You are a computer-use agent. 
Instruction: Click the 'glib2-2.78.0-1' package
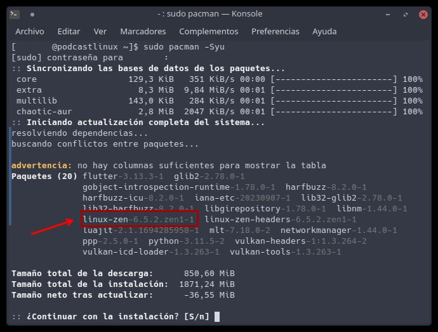209,176
